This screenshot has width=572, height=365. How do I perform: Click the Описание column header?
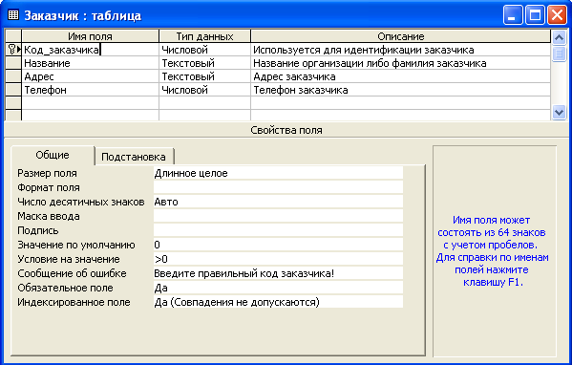tap(400, 36)
